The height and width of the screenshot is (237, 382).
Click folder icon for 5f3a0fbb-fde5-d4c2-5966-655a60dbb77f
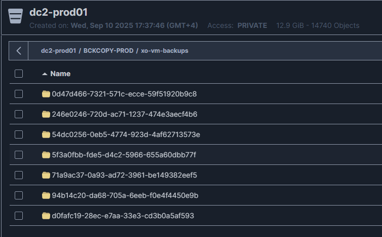46,155
